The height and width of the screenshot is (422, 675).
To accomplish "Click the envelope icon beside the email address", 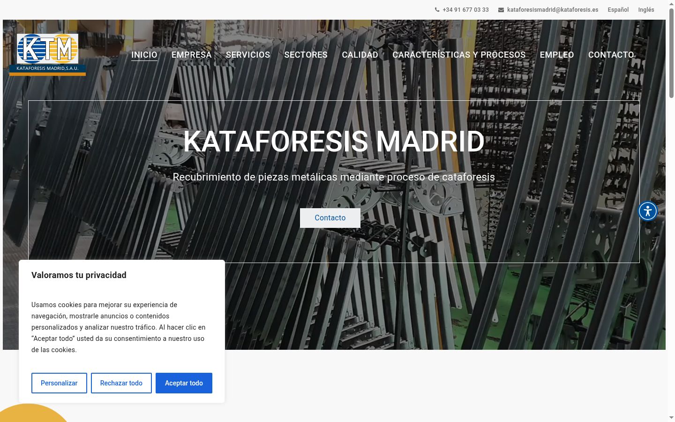I will point(501,10).
